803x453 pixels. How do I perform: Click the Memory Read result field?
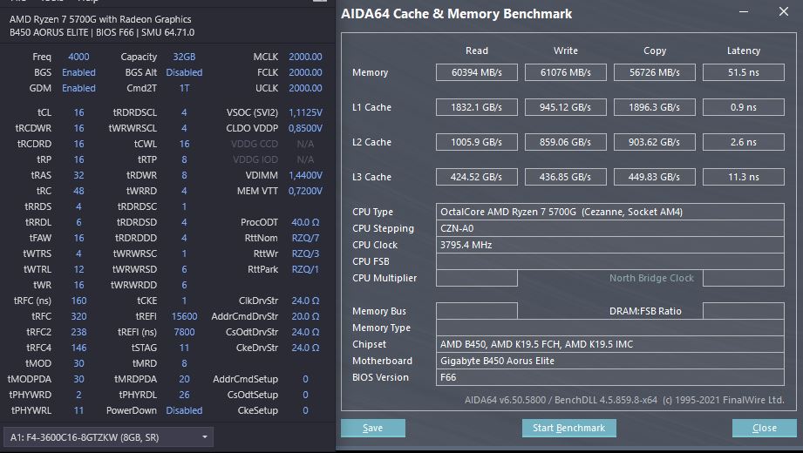[x=476, y=72]
